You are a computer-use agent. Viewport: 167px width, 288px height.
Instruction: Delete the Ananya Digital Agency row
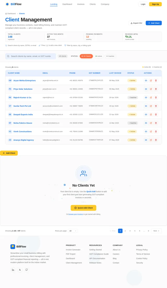tap(156, 140)
